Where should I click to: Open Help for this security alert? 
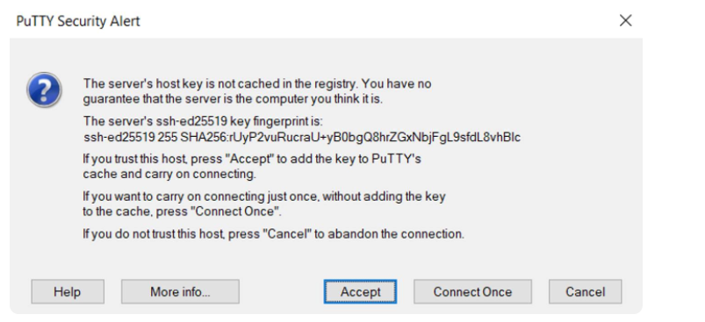coord(68,292)
